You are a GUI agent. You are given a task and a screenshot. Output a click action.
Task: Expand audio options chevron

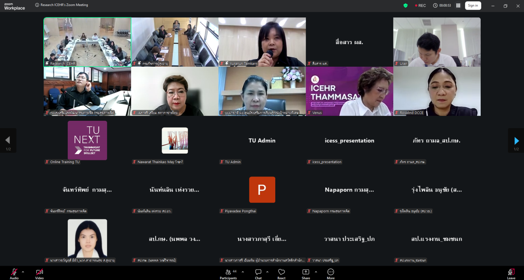click(23, 272)
